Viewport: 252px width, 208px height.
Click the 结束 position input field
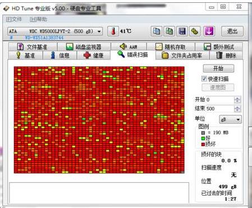(x=220, y=108)
